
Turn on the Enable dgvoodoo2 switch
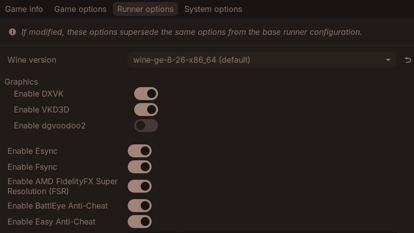[x=146, y=125]
